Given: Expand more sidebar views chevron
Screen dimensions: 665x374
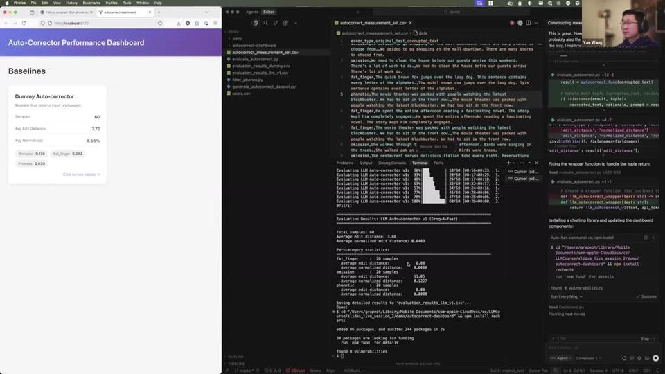Looking at the screenshot, I should 296,23.
